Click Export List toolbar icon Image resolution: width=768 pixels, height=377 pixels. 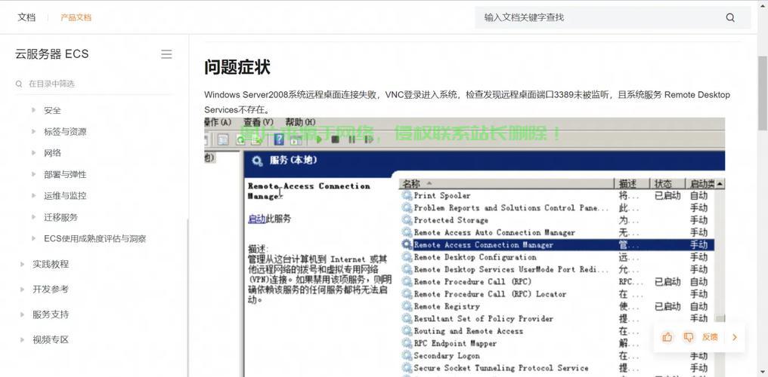[256, 139]
